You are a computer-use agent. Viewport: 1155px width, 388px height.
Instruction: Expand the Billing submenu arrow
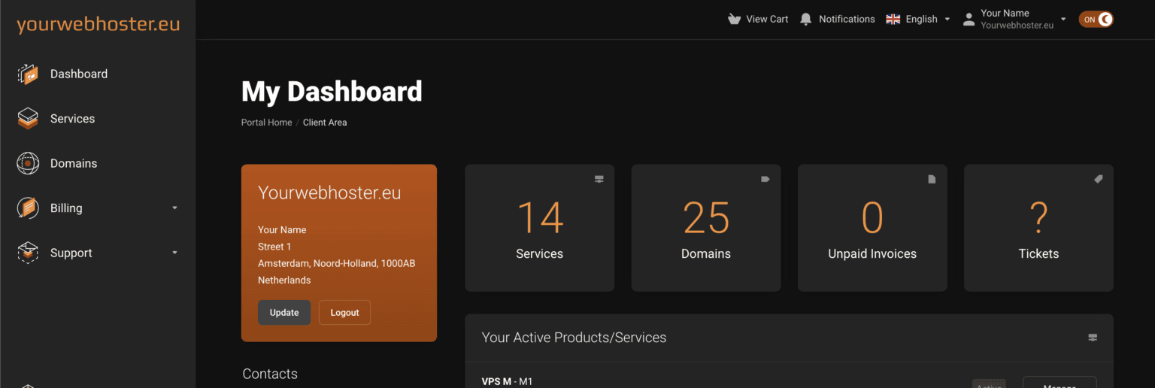(x=174, y=208)
